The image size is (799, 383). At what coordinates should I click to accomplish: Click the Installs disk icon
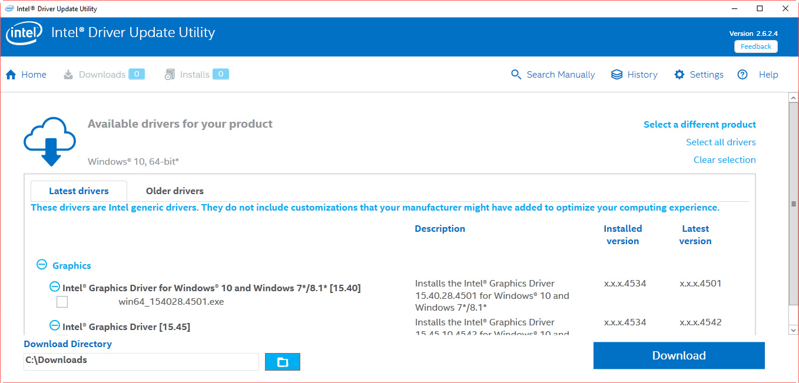[x=170, y=75]
